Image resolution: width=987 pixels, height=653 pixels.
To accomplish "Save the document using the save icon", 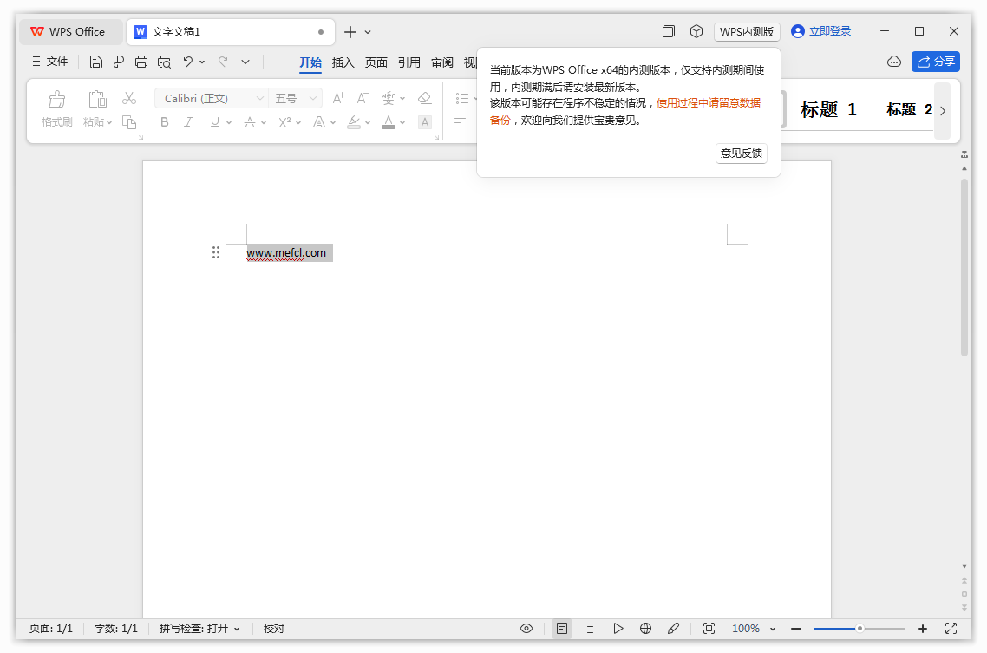I will coord(95,62).
